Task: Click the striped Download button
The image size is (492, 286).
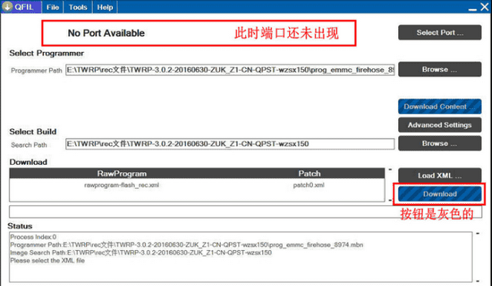Action: pos(440,194)
